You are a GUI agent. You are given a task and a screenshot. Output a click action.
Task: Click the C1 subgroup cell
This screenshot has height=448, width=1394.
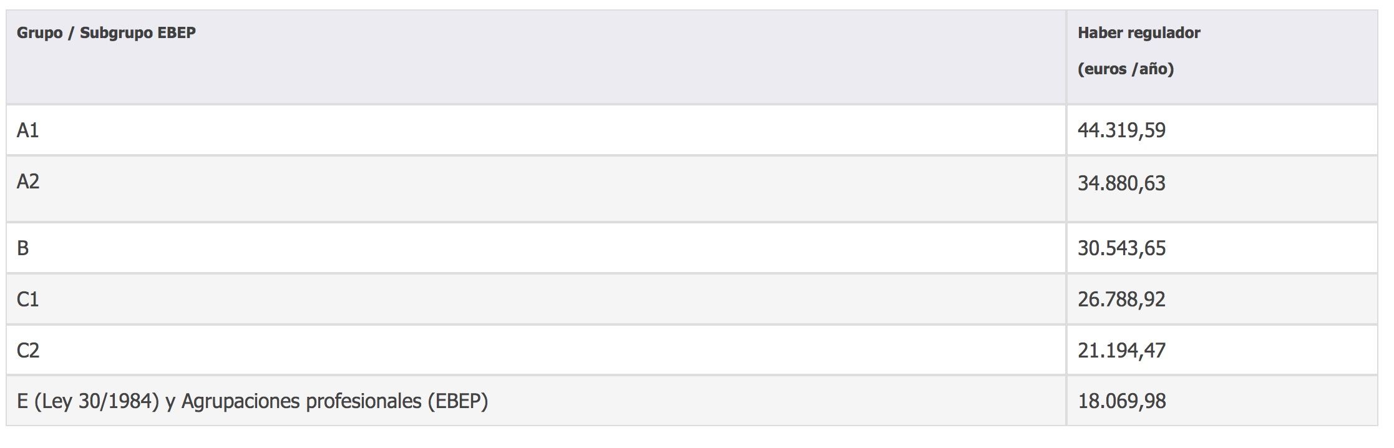pyautogui.click(x=28, y=299)
